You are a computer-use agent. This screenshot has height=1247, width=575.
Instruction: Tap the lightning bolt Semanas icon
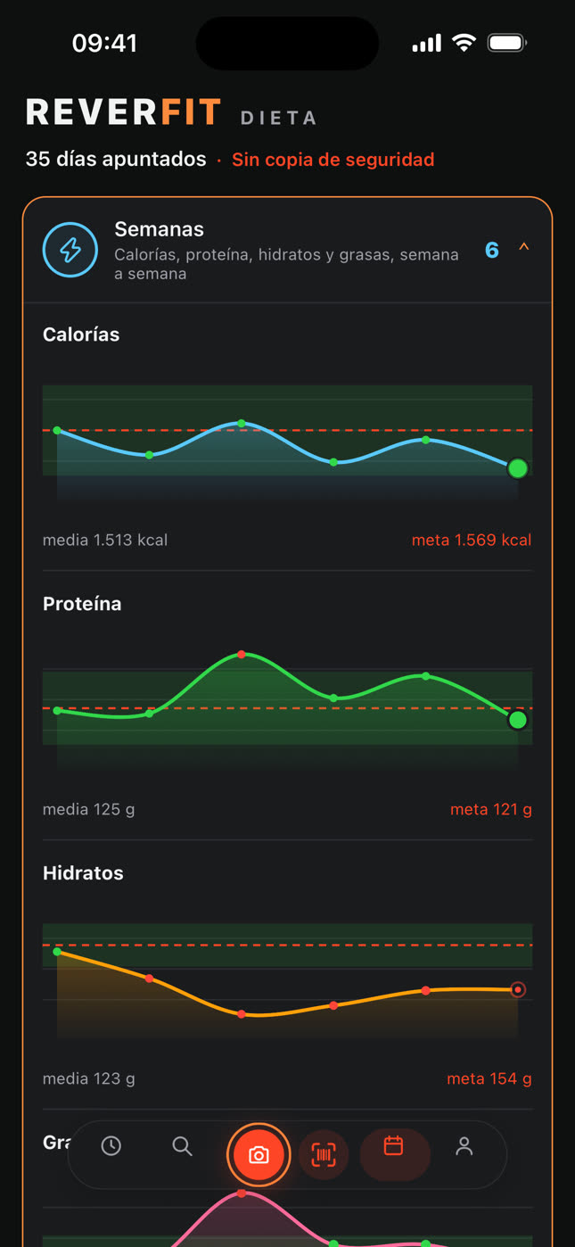(70, 250)
